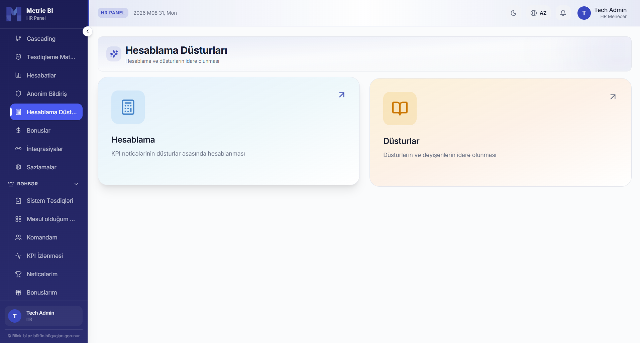The height and width of the screenshot is (343, 640).
Task: Open Təsdiqləmə Mat... menu item
Action: click(46, 57)
